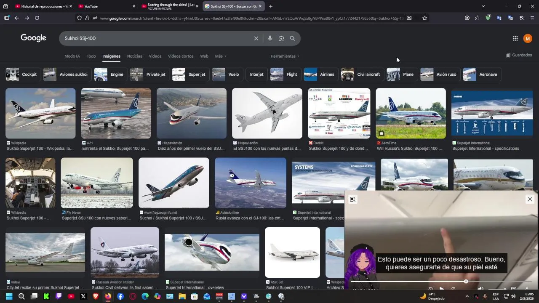539x303 pixels.
Task: Open the Fly News Superjet SSJ thumbnail
Action: pyautogui.click(x=97, y=183)
